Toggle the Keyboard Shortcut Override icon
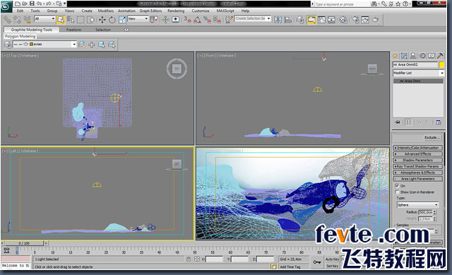Viewport: 452px width, 275px height. coord(176,20)
